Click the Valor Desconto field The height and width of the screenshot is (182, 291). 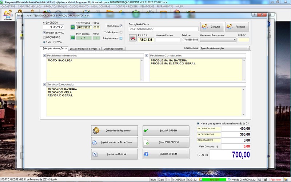pos(236,146)
